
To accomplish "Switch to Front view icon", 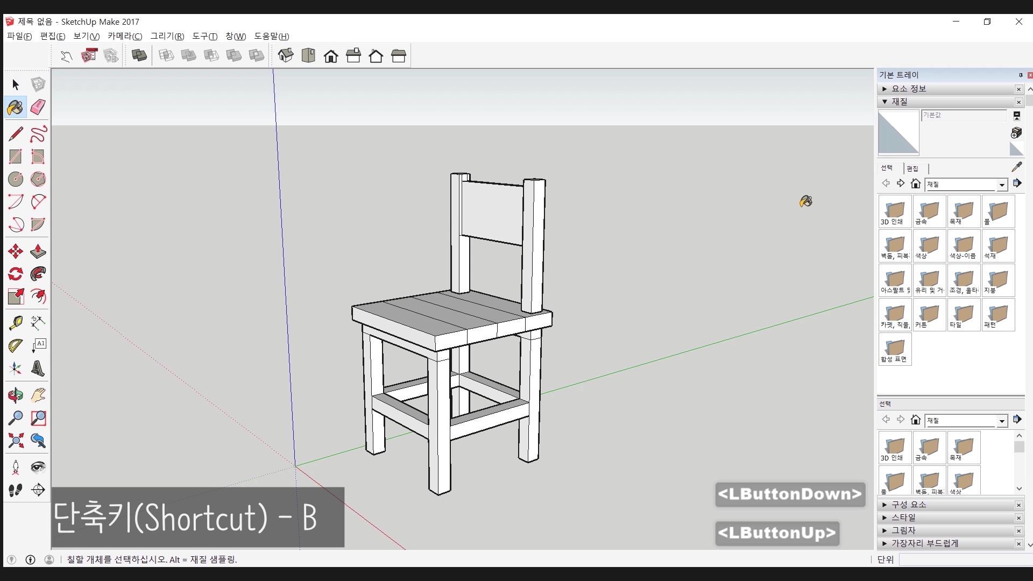I will pos(331,56).
